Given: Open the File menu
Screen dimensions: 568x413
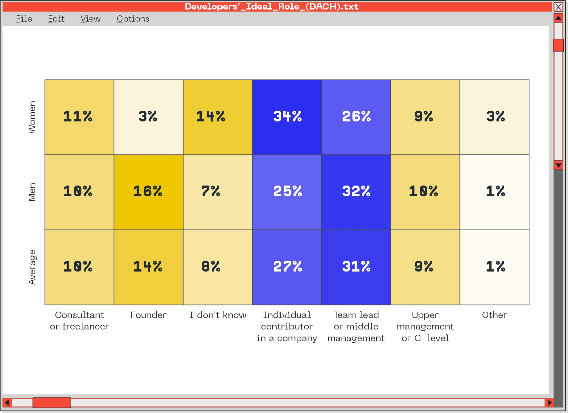Looking at the screenshot, I should coord(24,19).
